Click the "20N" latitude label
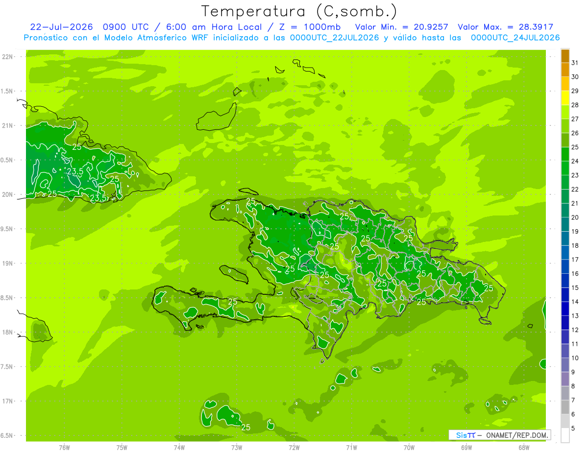 8,194
